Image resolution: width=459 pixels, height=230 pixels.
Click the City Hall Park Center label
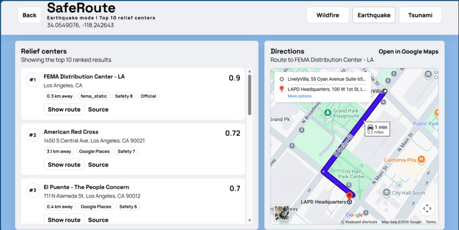click(351, 174)
